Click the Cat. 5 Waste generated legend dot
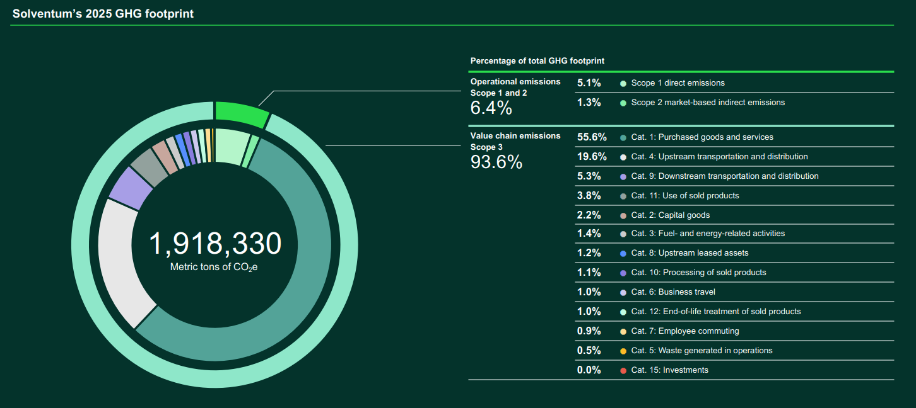 click(623, 351)
